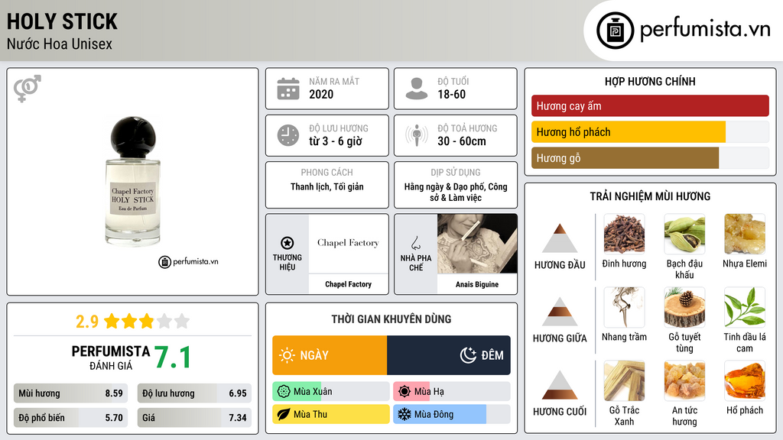
Task: Open the Nhựa Elemi note image
Action: pyautogui.click(x=745, y=234)
